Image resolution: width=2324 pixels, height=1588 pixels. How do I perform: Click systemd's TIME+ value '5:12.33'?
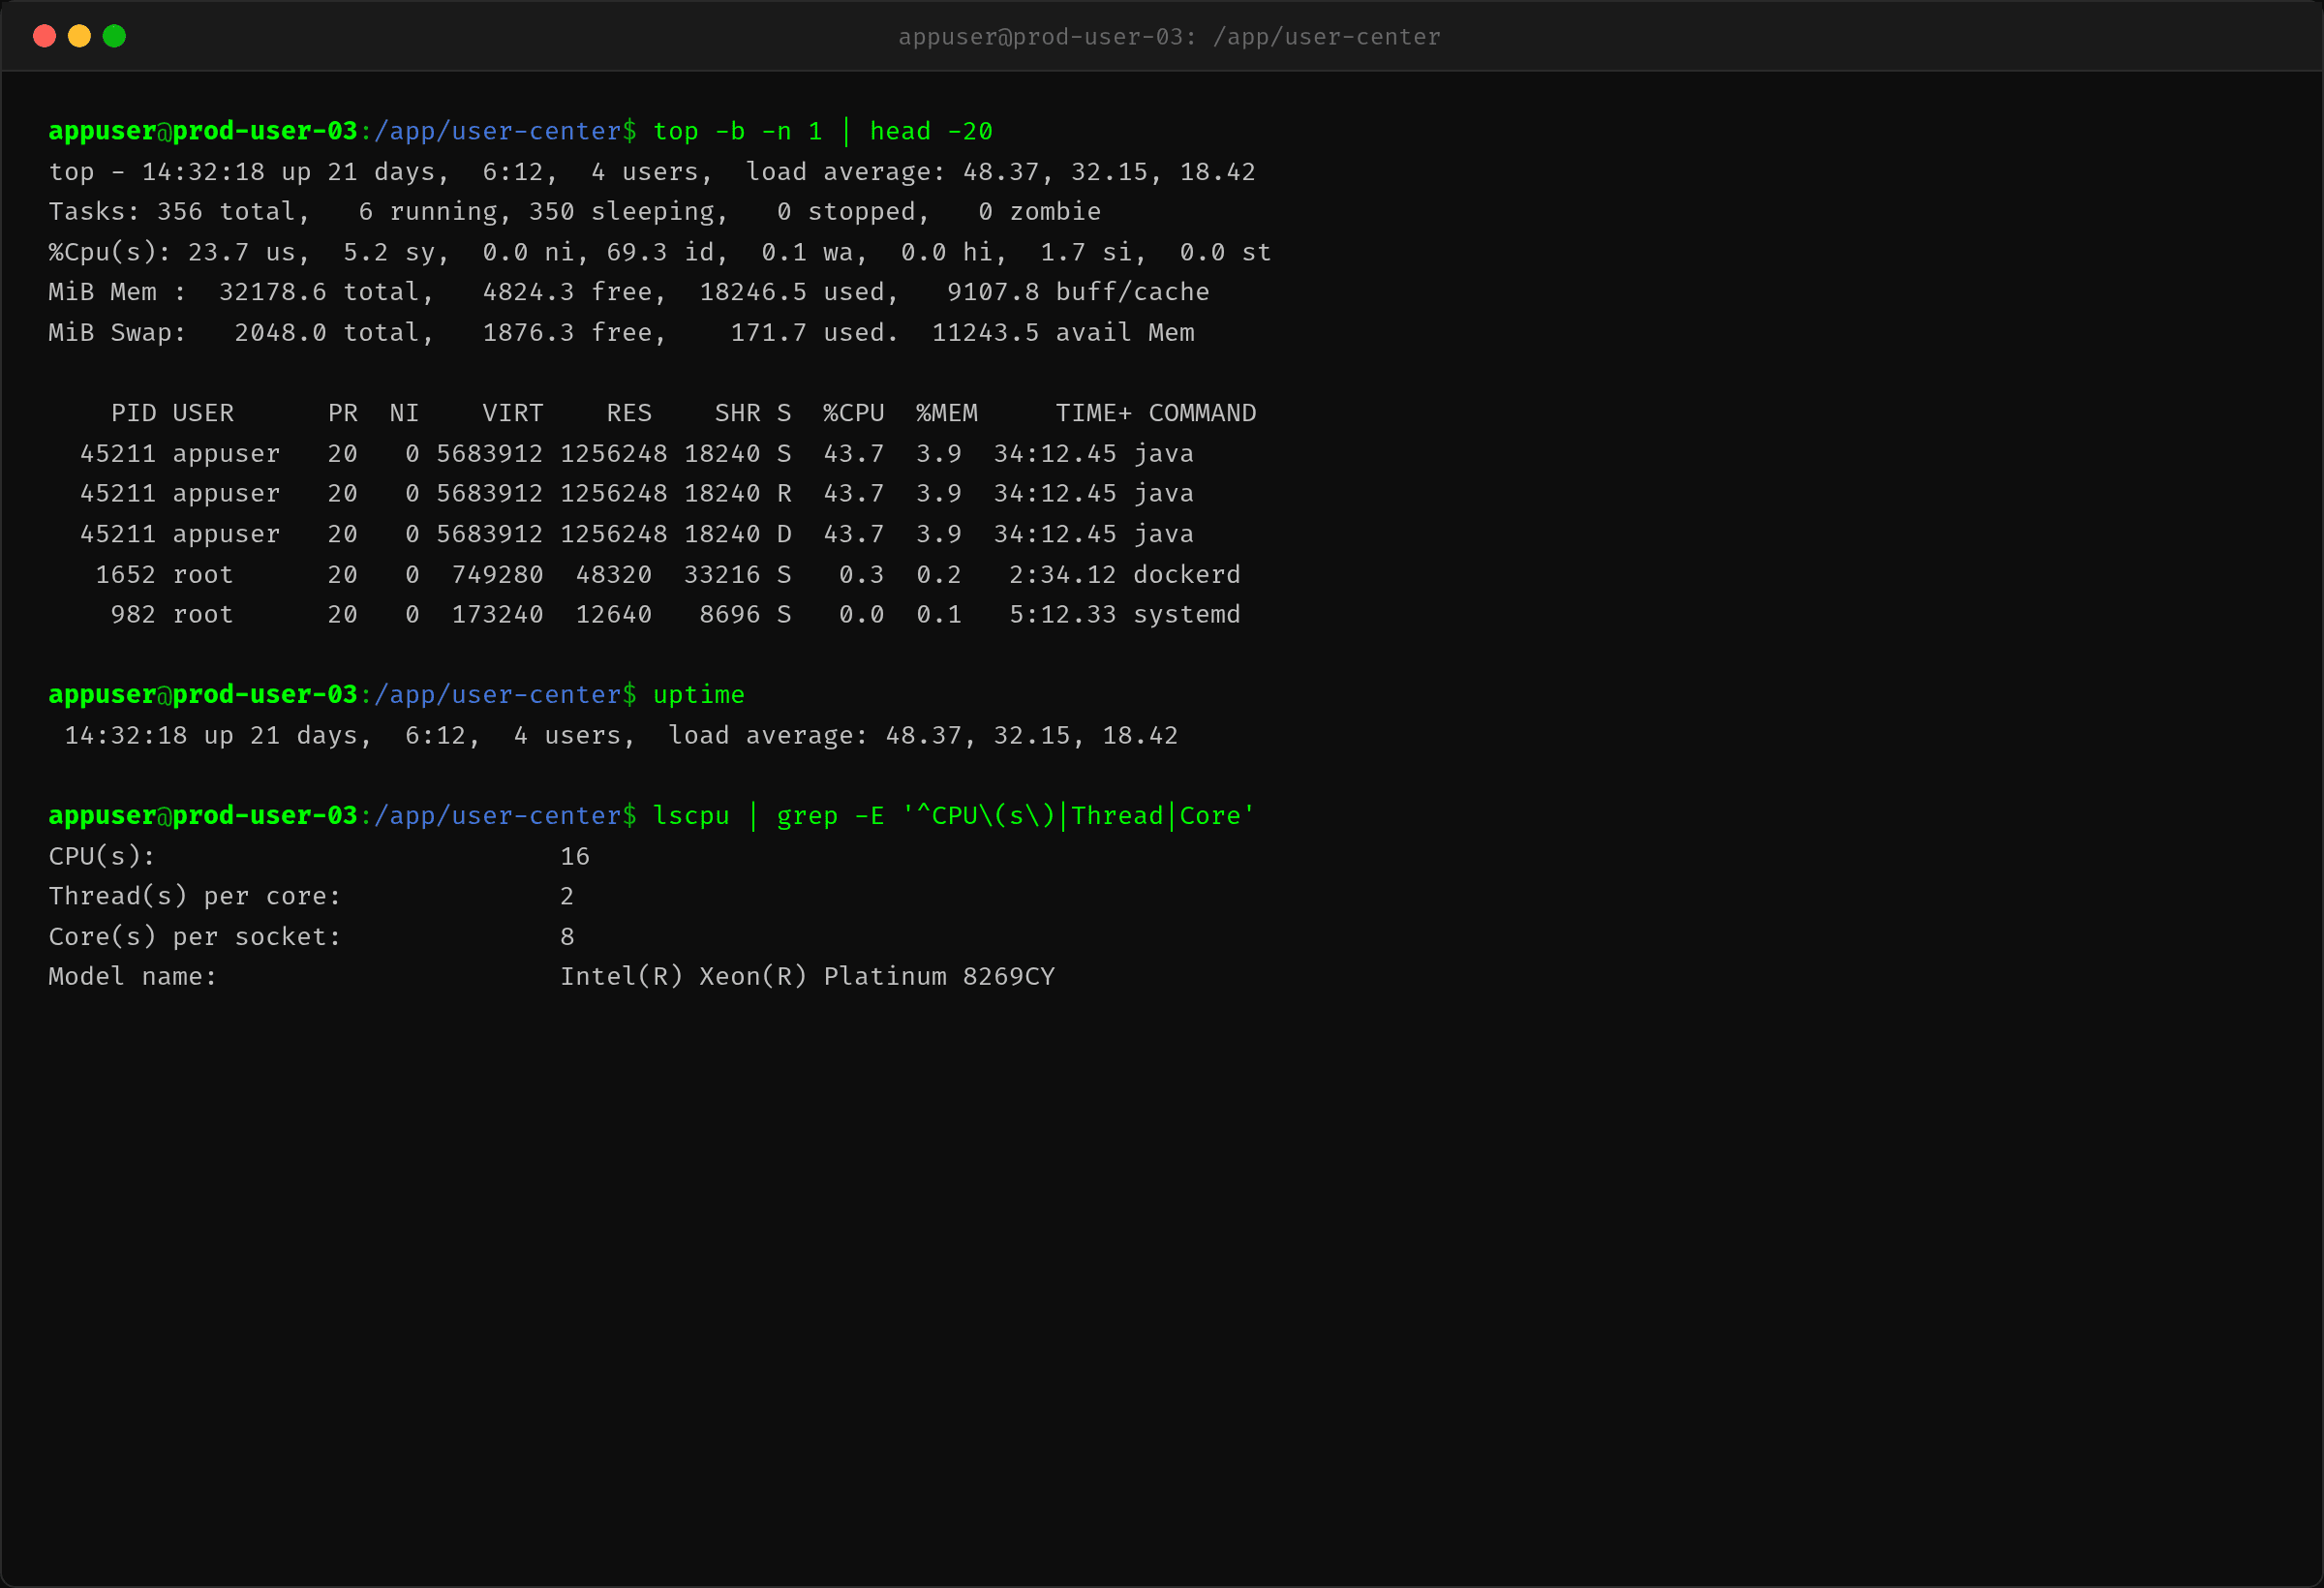[1063, 615]
